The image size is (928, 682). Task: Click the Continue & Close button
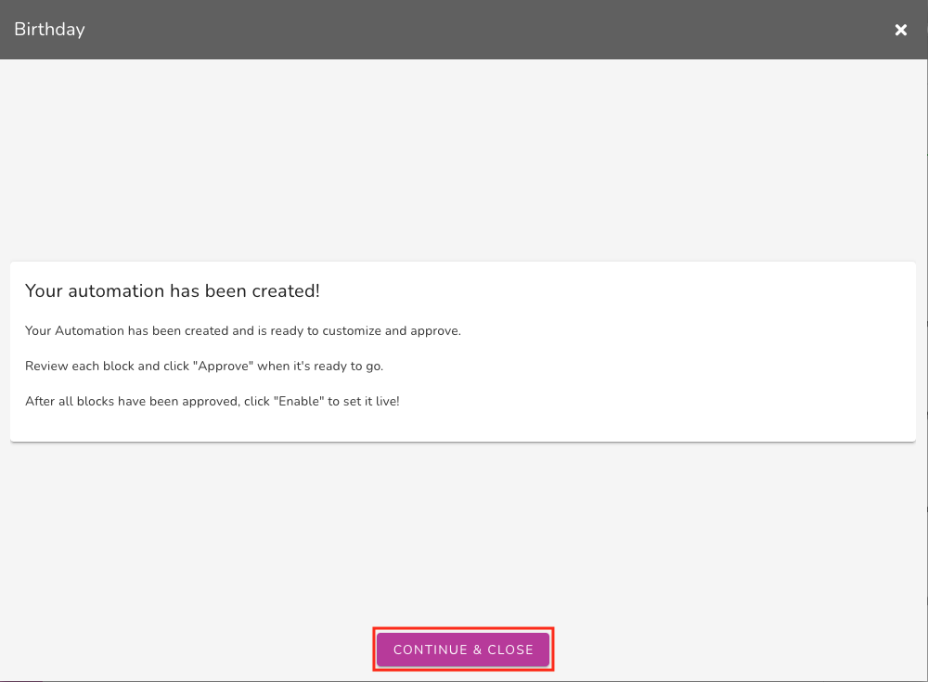coord(463,650)
